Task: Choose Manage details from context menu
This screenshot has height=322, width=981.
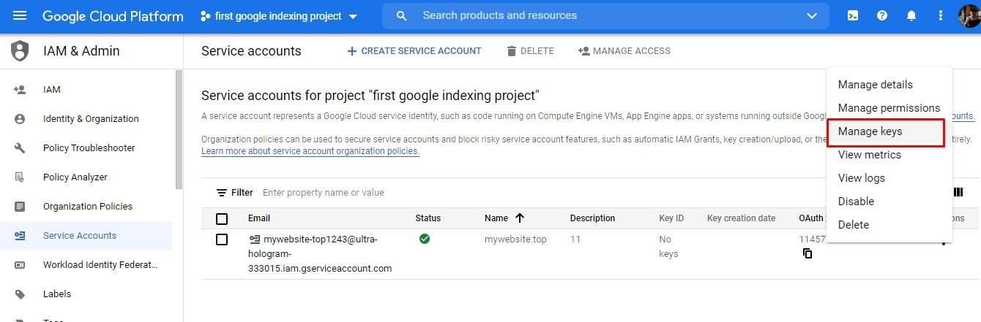Action: [x=889, y=85]
